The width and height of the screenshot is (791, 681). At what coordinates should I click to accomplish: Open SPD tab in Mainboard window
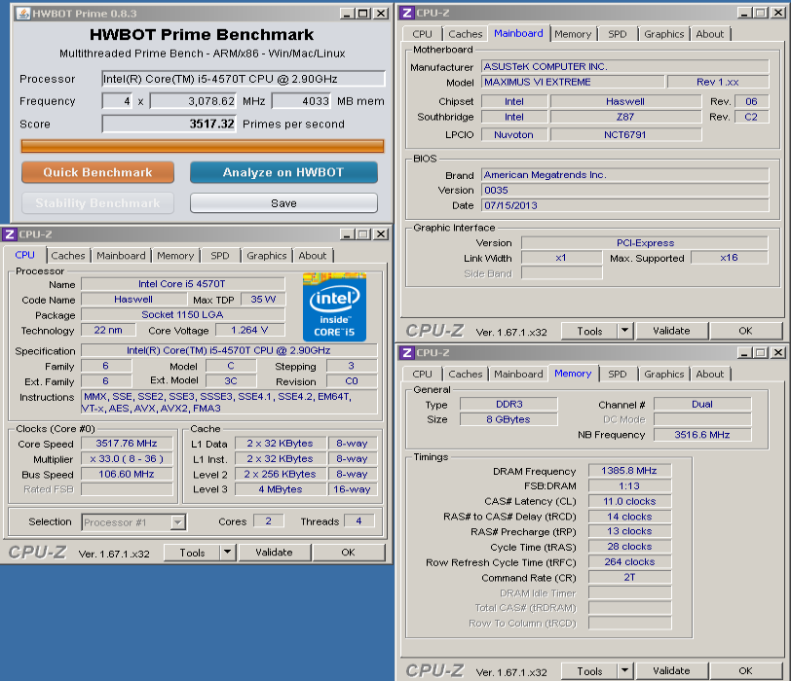(x=618, y=34)
